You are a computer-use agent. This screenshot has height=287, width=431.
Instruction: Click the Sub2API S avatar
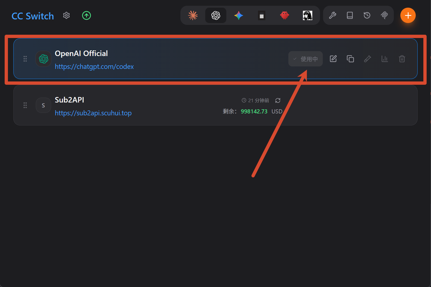click(x=43, y=105)
